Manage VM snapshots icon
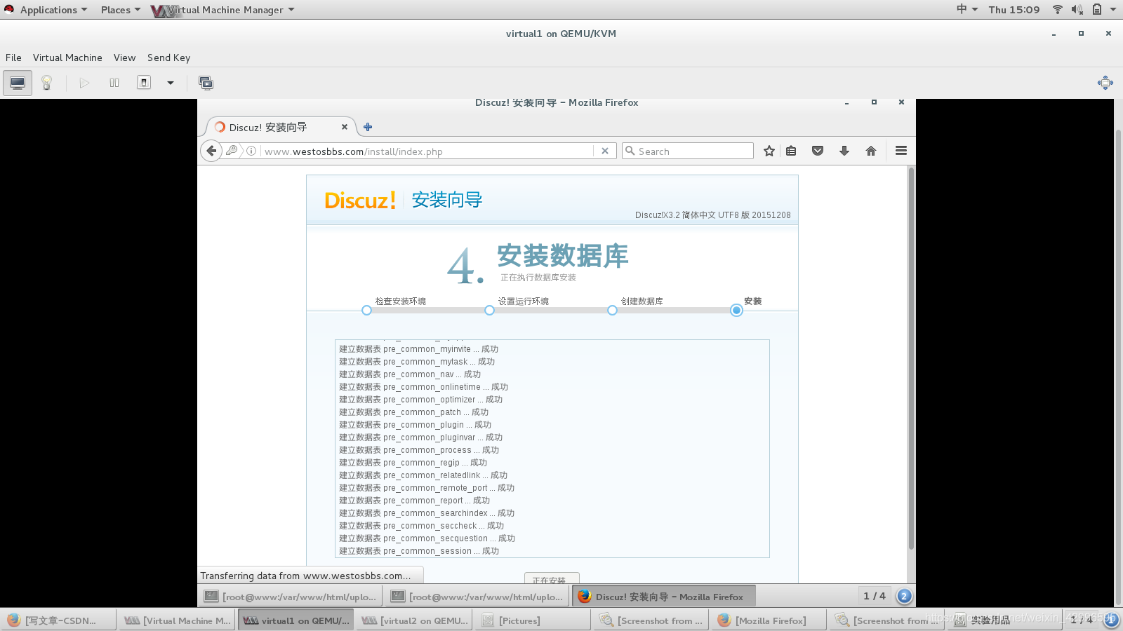Screen dimensions: 1123x631 point(206,83)
